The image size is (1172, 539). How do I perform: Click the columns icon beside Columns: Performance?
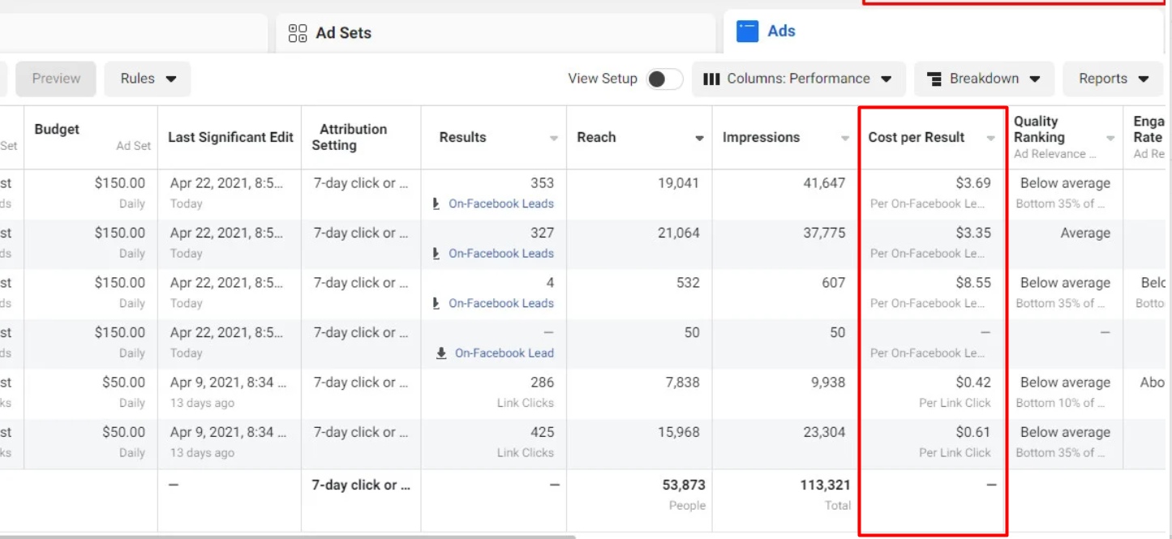(711, 79)
